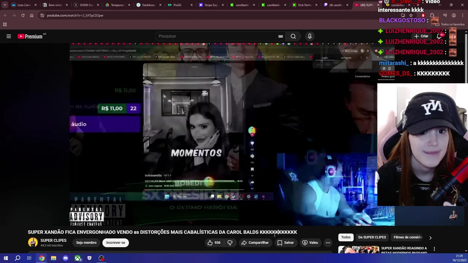
Task: Open Windows taskbar search
Action: [x=18, y=258]
